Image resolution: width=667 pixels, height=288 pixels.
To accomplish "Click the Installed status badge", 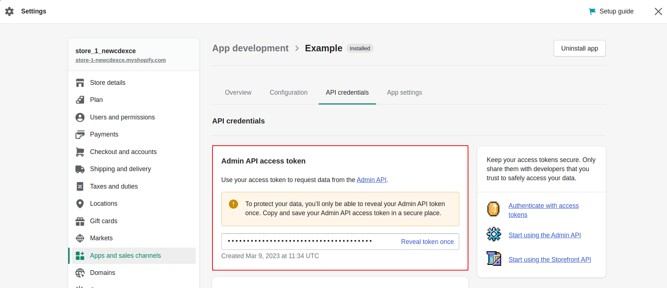I will coord(360,48).
